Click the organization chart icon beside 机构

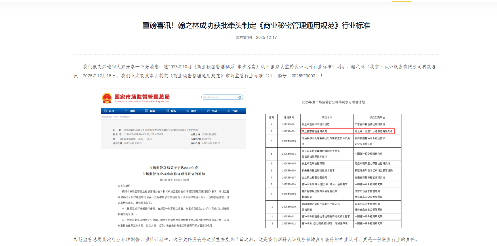pyautogui.click(x=126, y=111)
